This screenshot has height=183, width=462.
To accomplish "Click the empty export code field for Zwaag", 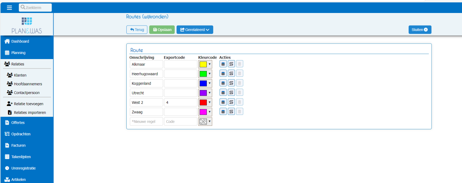I will (180, 112).
